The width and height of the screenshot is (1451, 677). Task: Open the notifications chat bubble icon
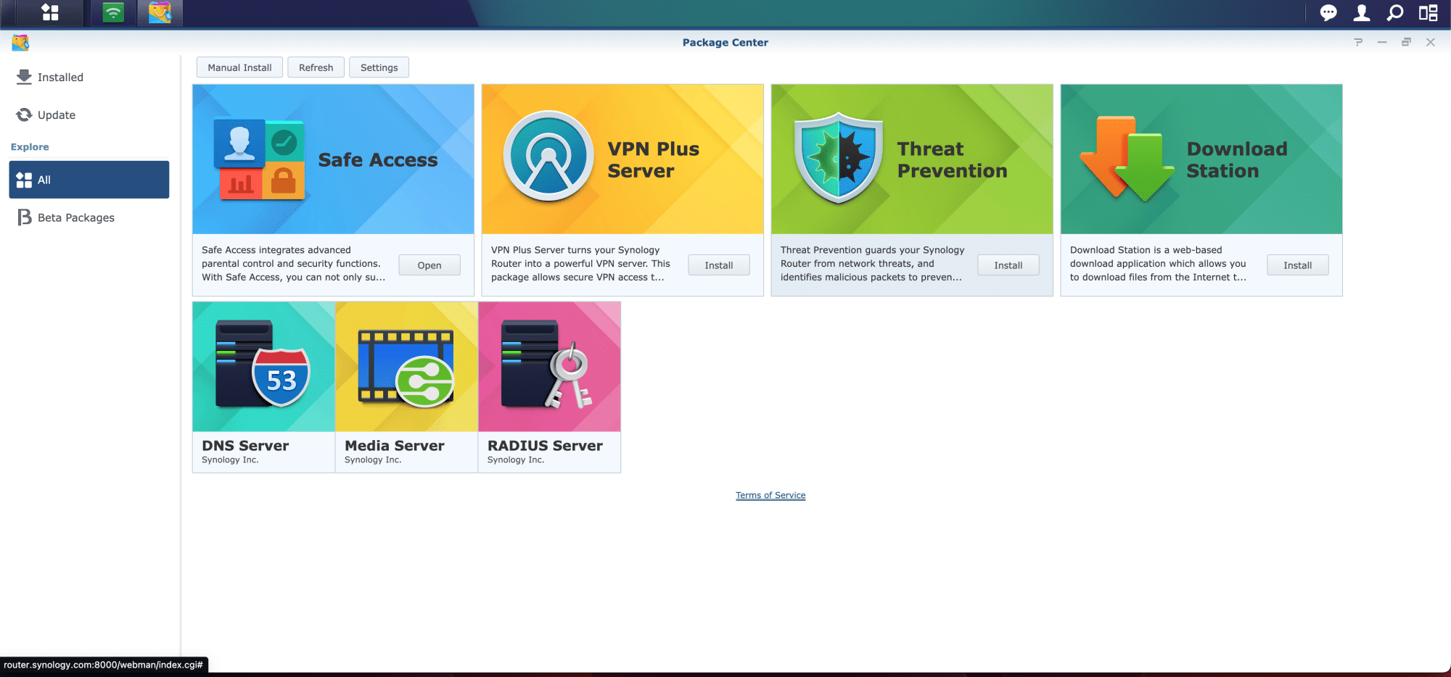(1328, 12)
